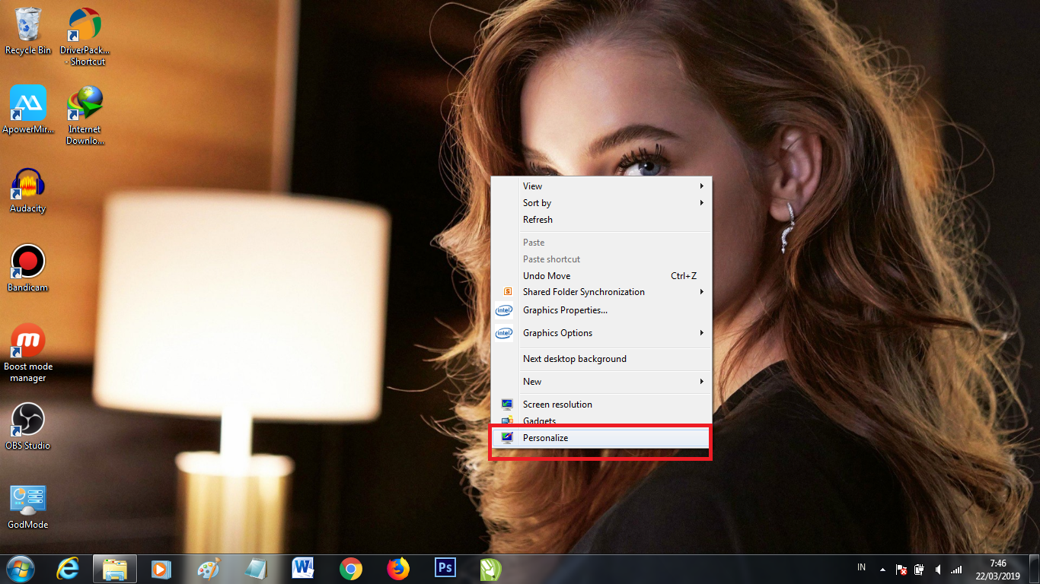Open Action Center flag tray icon
The width and height of the screenshot is (1040, 584).
[901, 569]
